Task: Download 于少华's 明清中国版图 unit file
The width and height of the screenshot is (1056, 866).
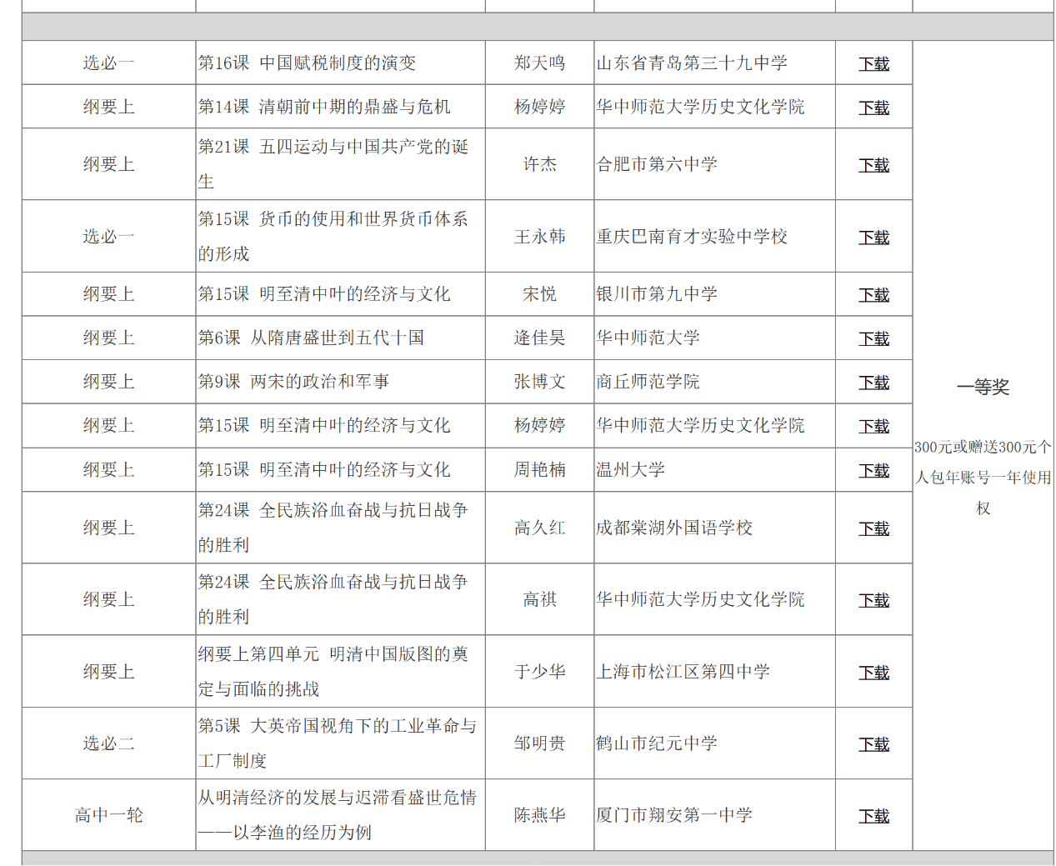Action: [873, 673]
